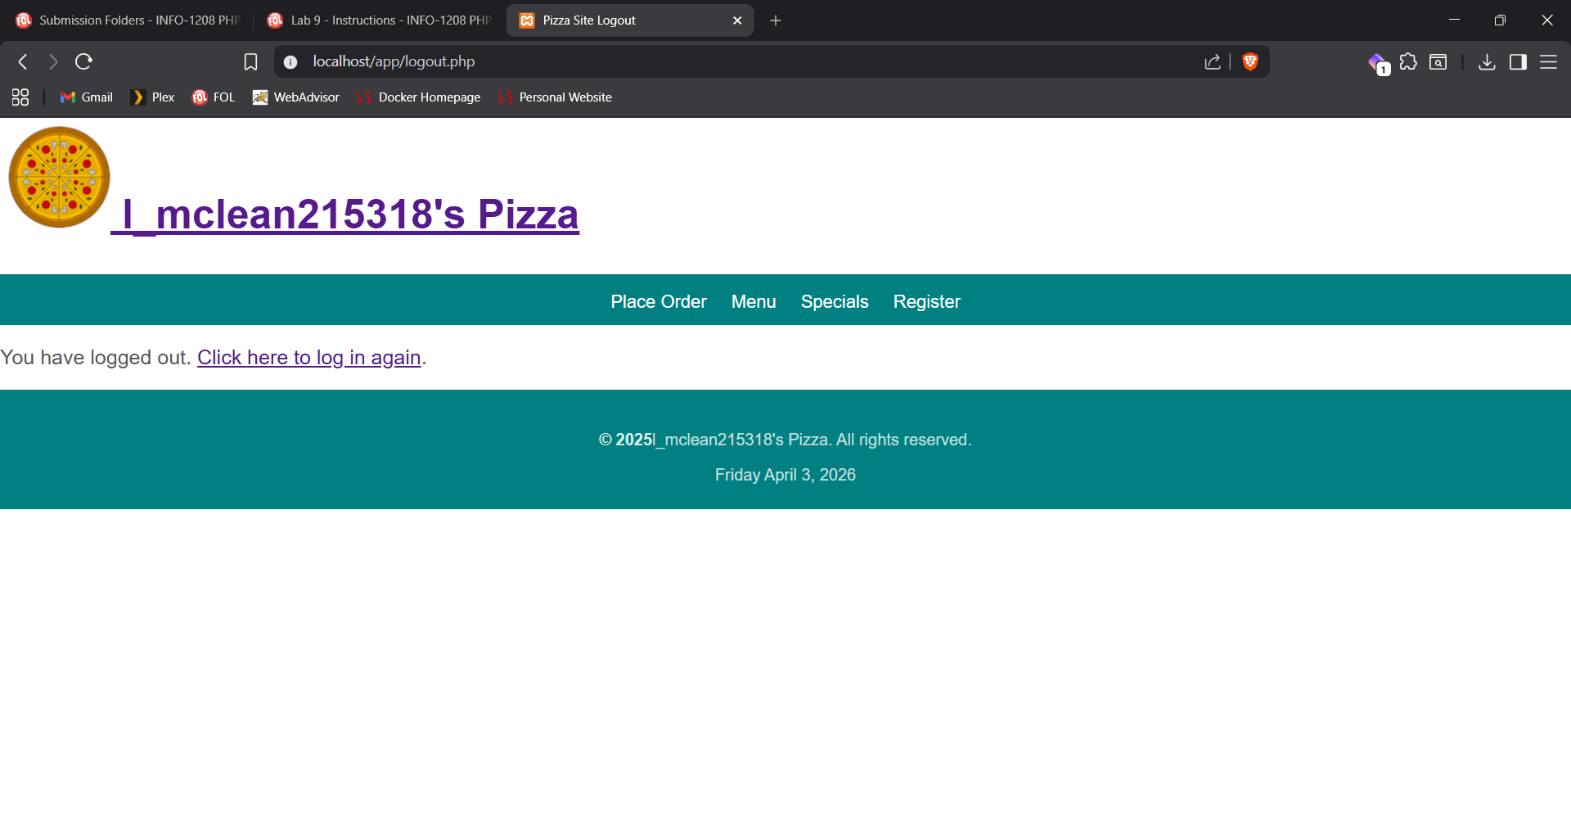Open a new tab with plus button
The height and width of the screenshot is (835, 1571).
coord(776,20)
